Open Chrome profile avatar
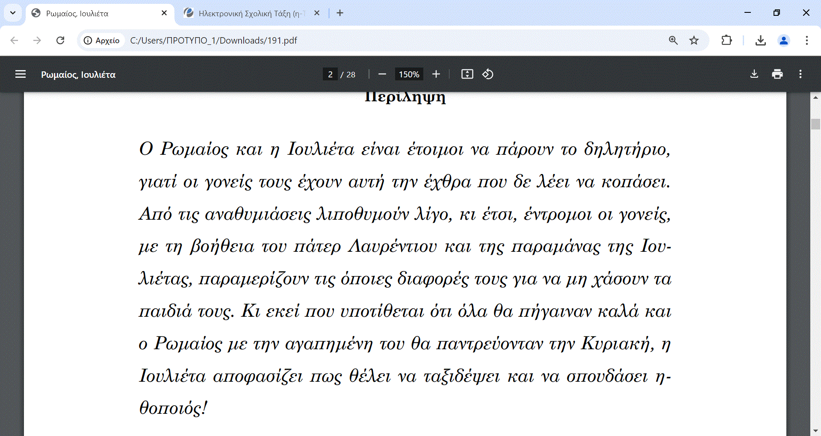 [x=784, y=40]
